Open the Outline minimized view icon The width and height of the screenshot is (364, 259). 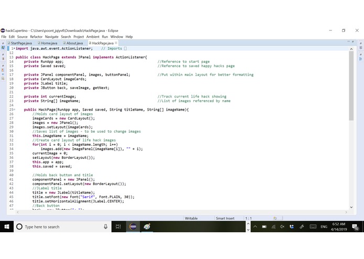361,59
